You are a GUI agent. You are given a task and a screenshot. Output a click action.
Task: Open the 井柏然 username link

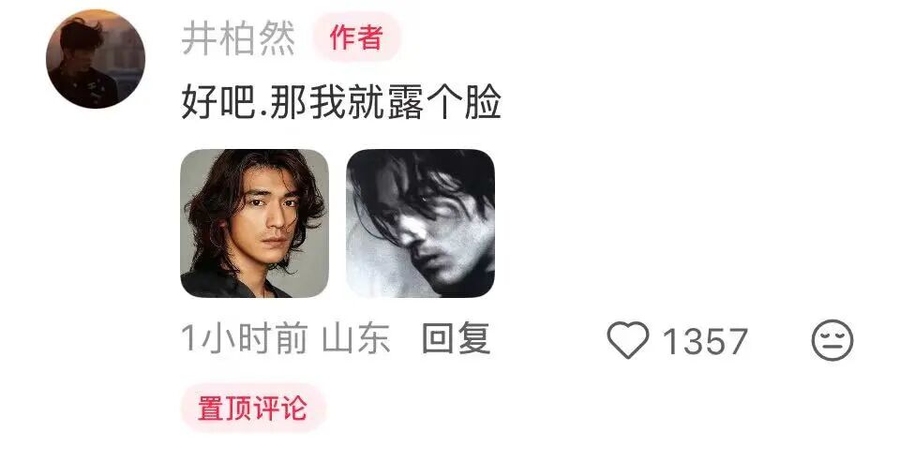pos(238,38)
